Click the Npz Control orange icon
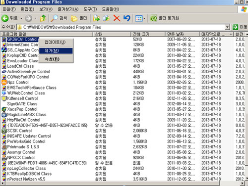248x186 pixels. 4,82
